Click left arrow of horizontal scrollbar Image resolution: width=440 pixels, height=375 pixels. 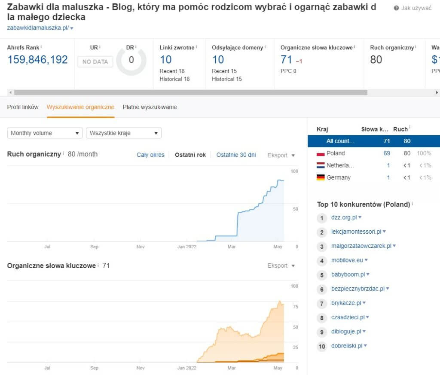tap(11, 92)
